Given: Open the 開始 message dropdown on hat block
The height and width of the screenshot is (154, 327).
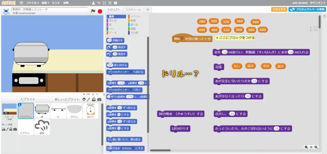Looking at the screenshot, I should (179, 39).
